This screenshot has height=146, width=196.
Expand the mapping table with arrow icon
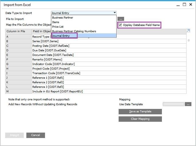point(188,31)
